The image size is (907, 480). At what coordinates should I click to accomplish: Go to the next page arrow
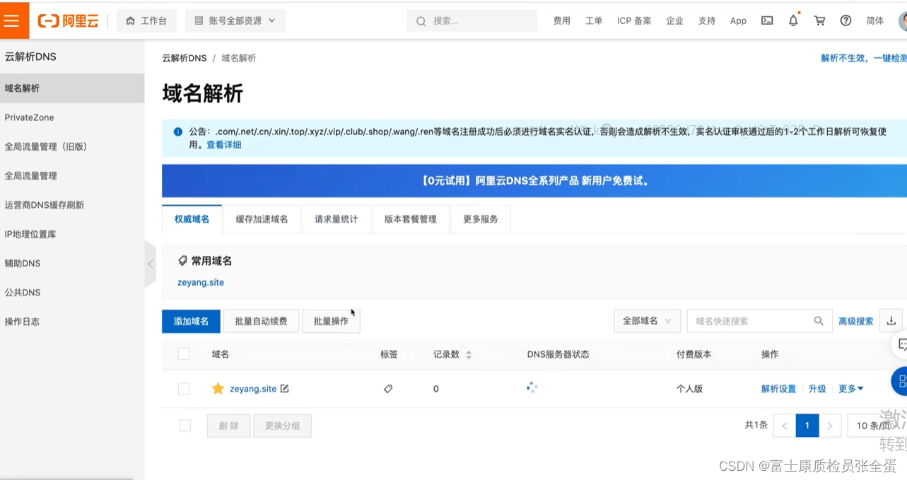tap(830, 426)
